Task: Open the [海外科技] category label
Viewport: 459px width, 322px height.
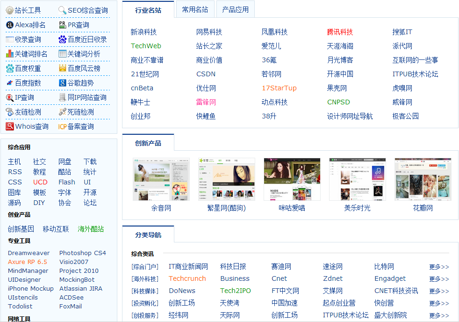Action: 145,279
